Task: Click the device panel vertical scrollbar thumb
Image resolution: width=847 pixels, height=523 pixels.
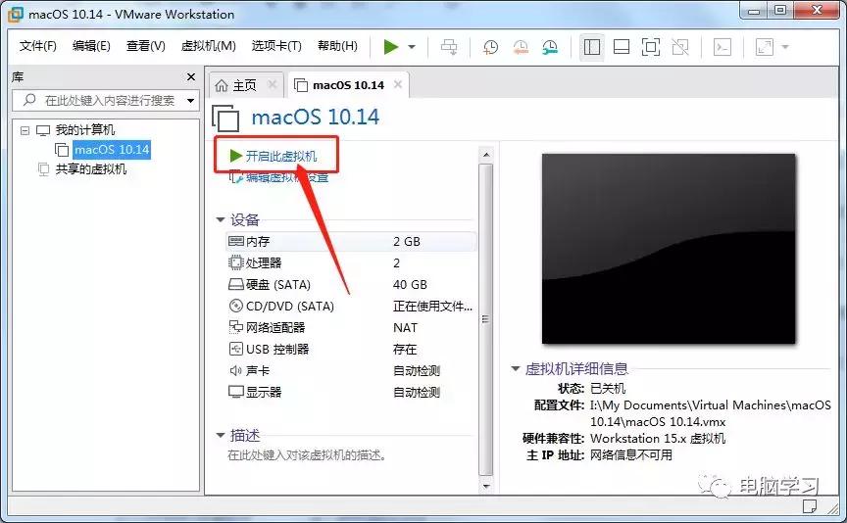Action: pyautogui.click(x=486, y=319)
